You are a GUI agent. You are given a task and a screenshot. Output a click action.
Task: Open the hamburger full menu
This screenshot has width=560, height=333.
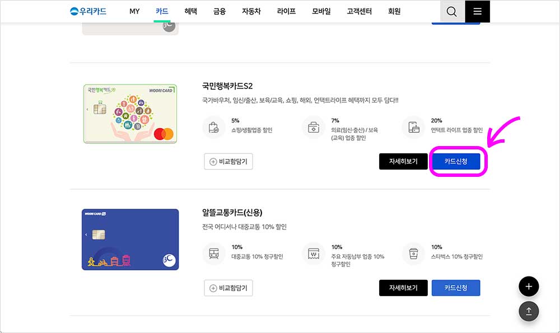[477, 11]
